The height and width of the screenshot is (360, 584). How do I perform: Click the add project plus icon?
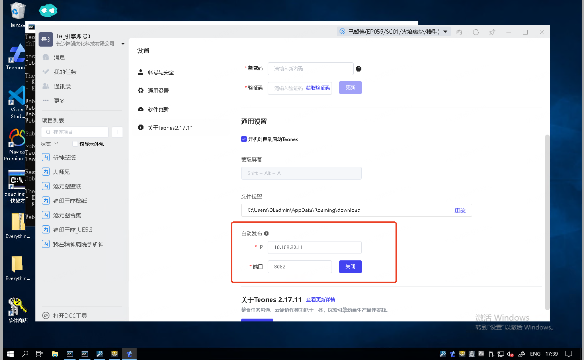117,132
